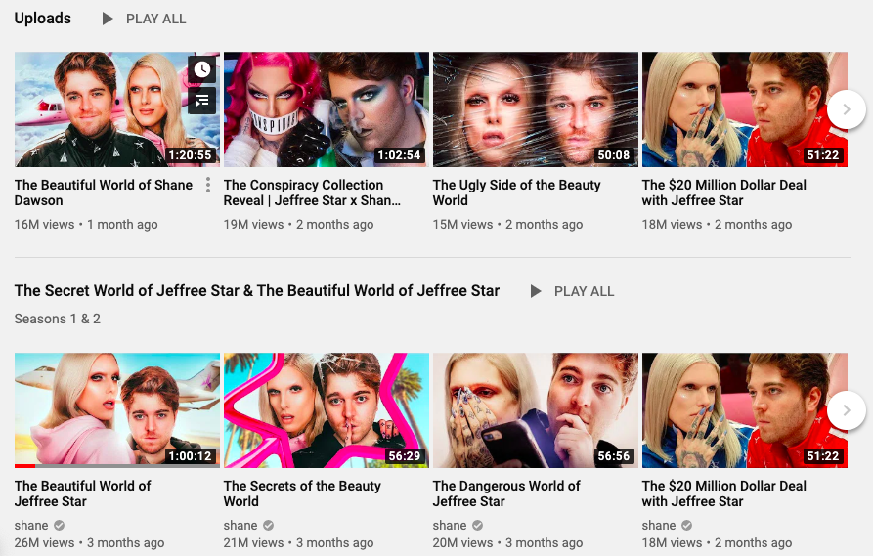Viewport: 873px width, 556px height.
Task: Open The Ugly Side of the Beauty World title
Action: pyautogui.click(x=517, y=192)
